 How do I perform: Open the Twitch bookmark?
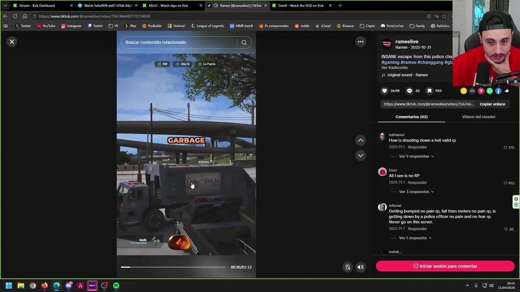coord(95,26)
